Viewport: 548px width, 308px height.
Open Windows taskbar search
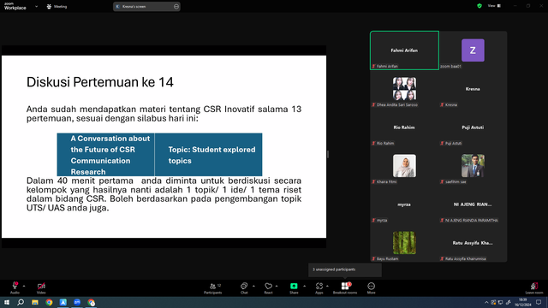(x=21, y=302)
